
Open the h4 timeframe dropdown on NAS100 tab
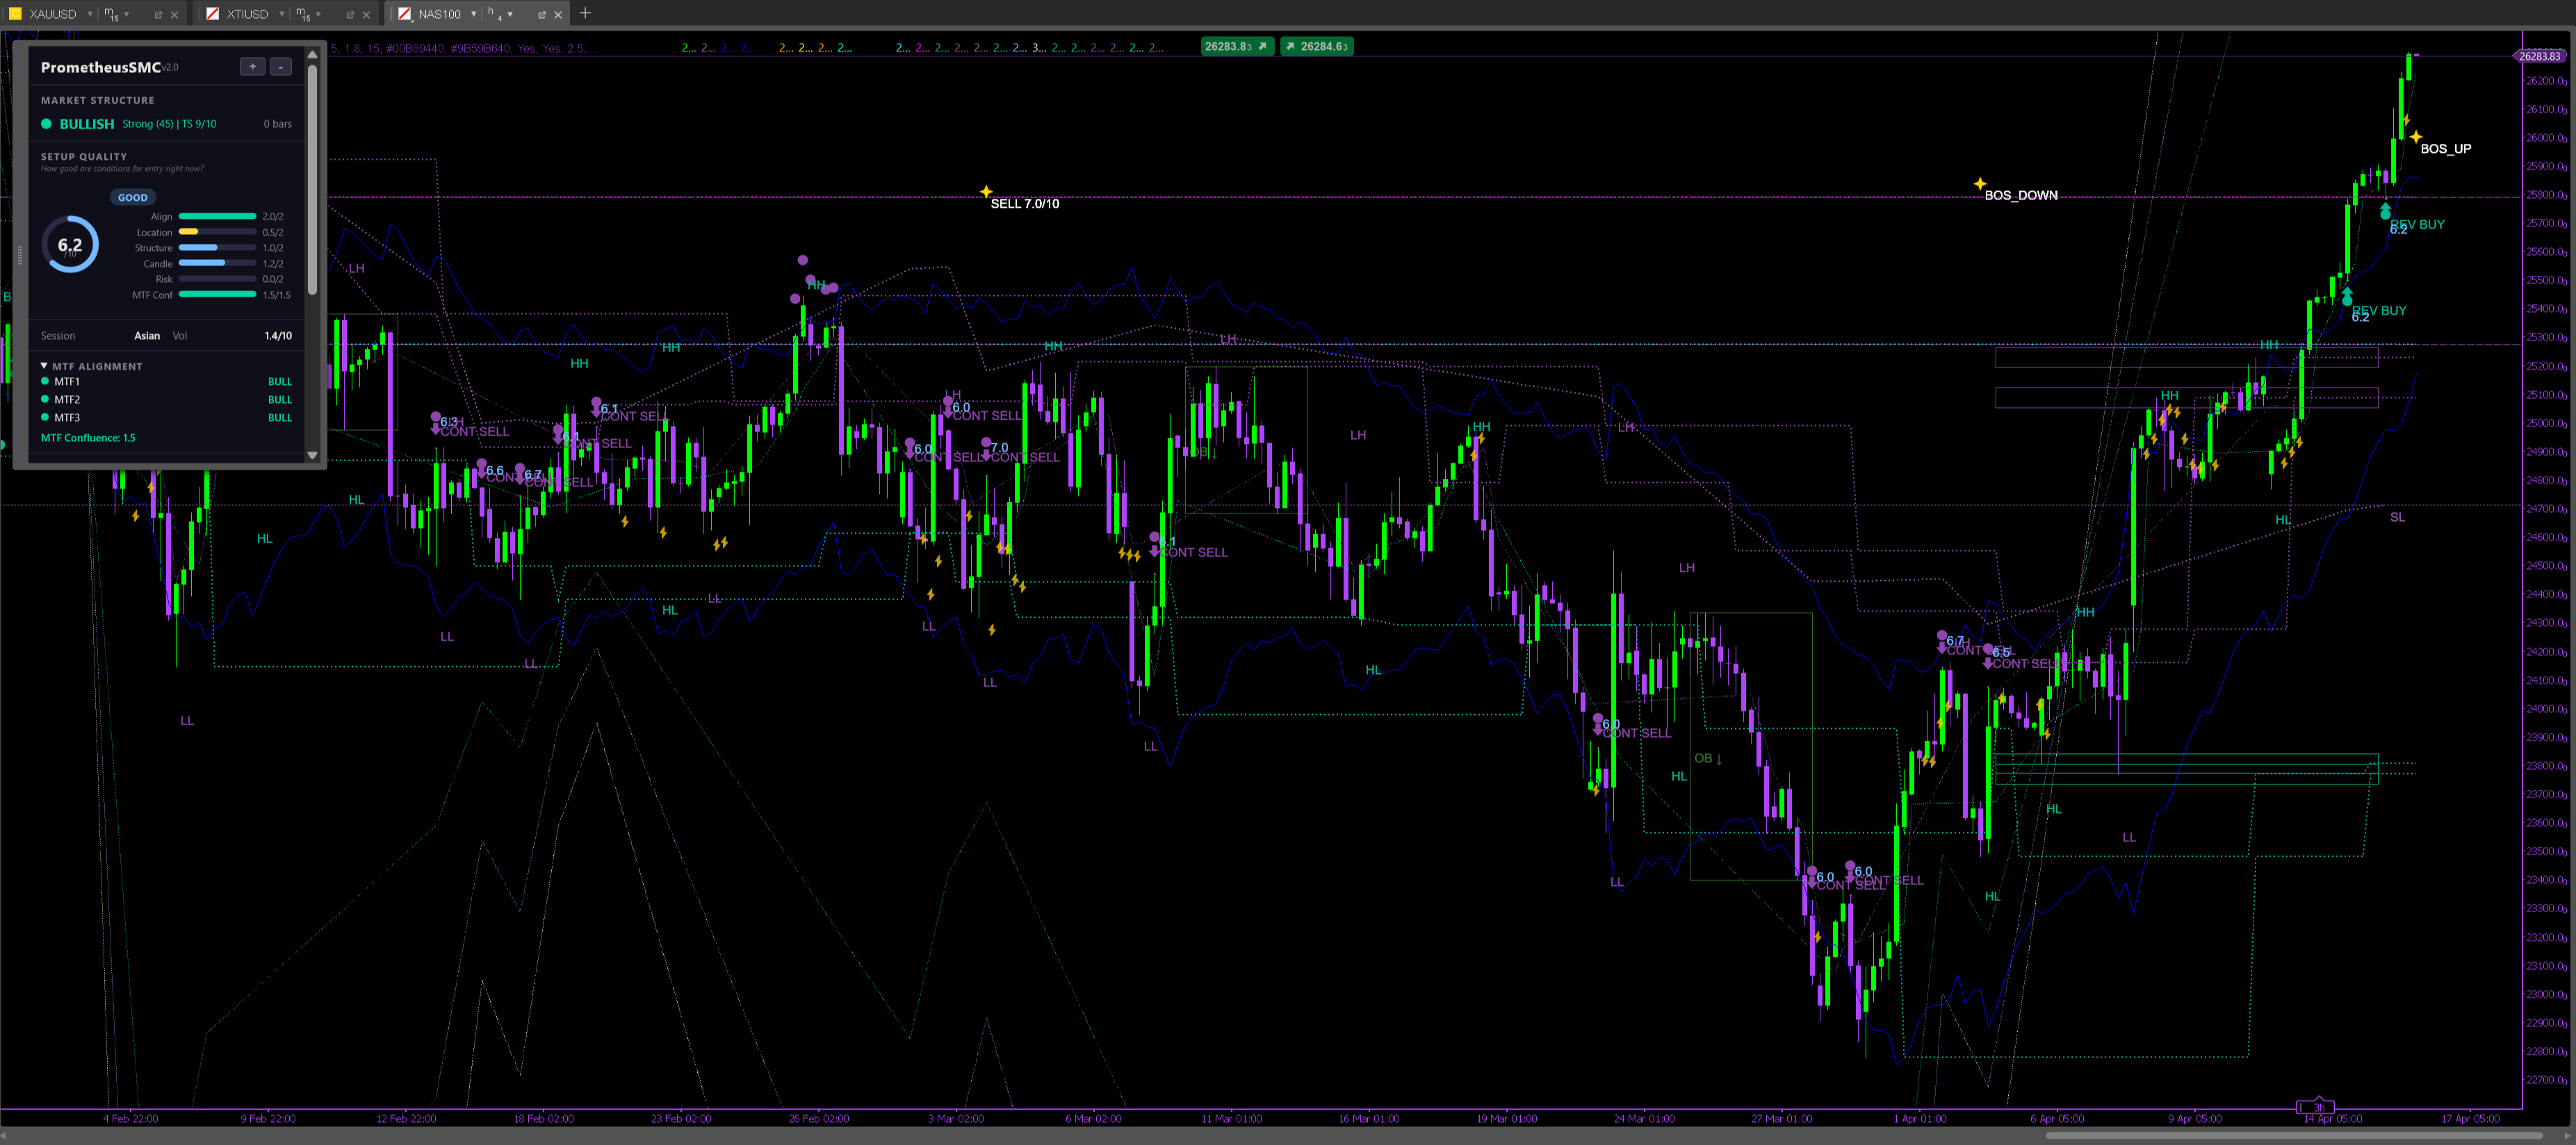pos(510,14)
